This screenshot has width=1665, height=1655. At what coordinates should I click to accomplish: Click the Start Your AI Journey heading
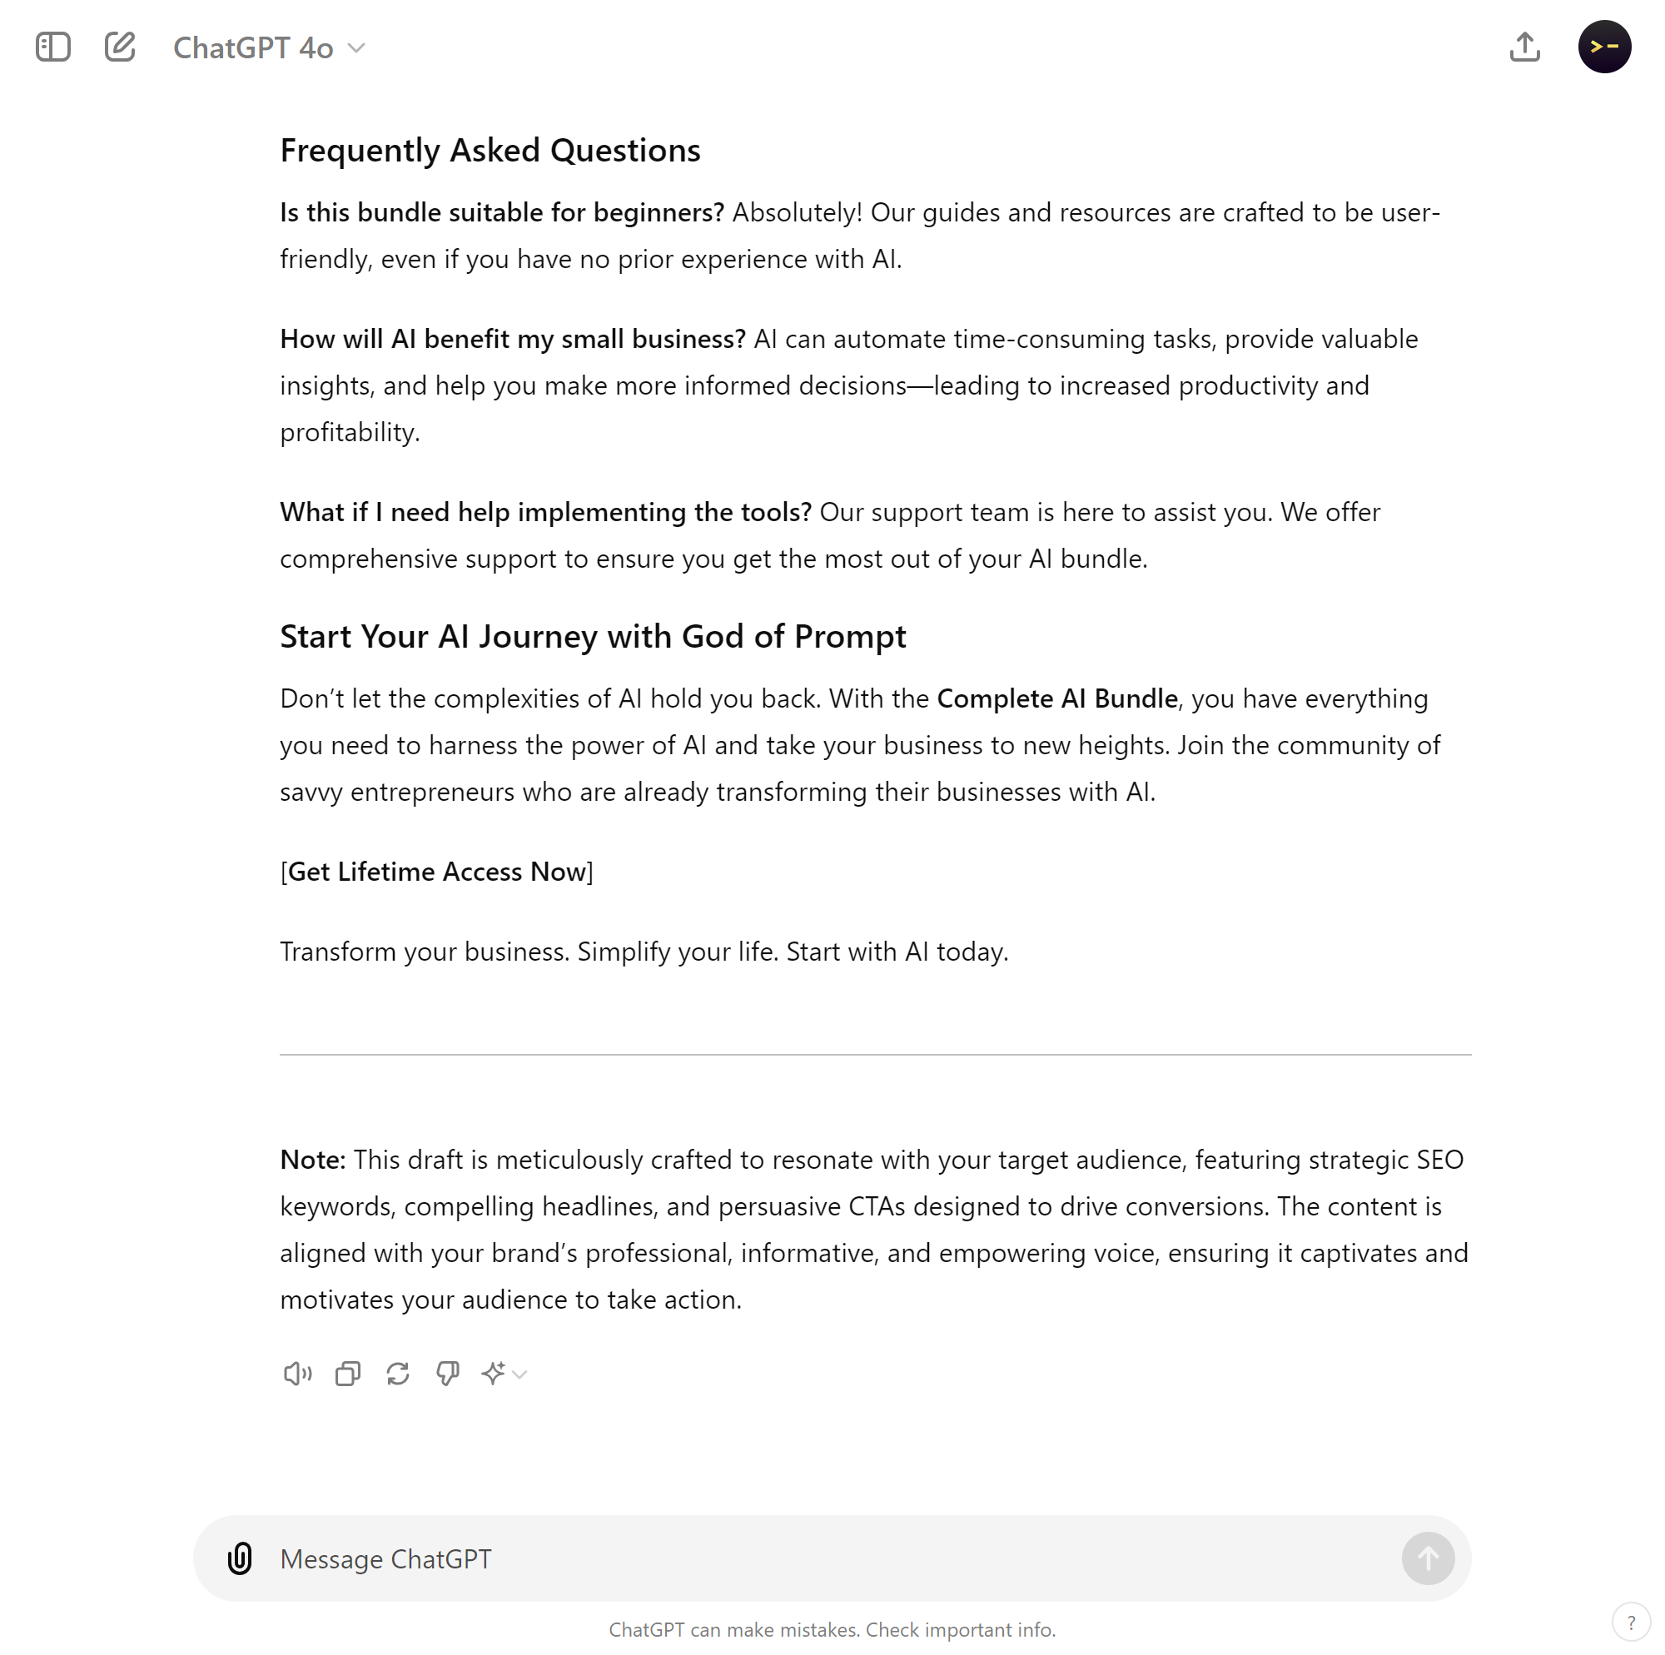click(x=593, y=636)
